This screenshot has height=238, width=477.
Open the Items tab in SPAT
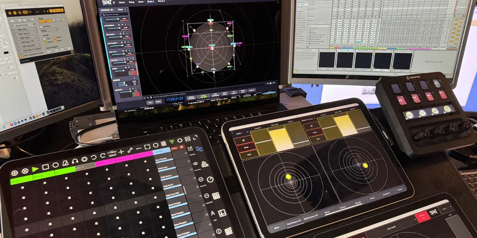click(141, 2)
